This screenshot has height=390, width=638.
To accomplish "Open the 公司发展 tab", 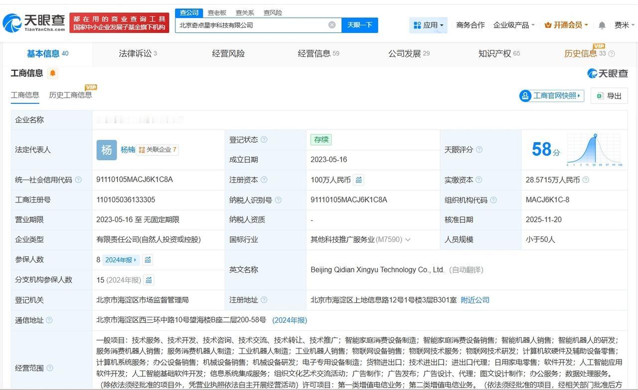I will [409, 54].
